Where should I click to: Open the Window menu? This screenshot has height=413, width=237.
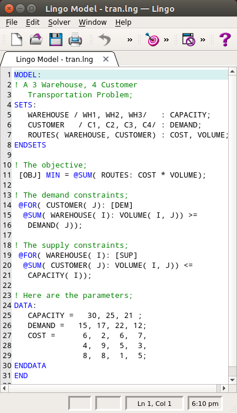[x=93, y=22]
